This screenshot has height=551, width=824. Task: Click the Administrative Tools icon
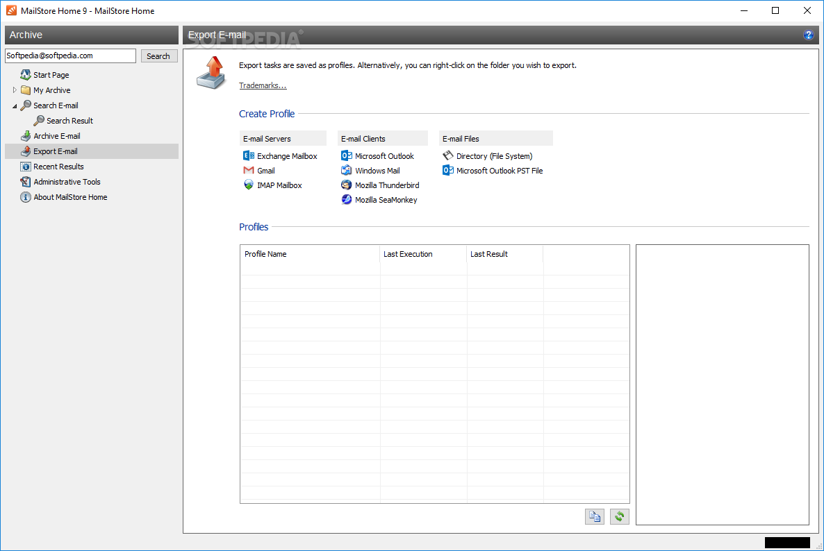click(x=25, y=182)
